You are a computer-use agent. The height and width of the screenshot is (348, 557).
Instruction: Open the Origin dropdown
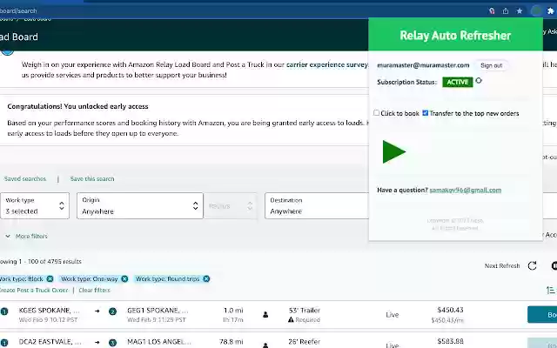coord(140,205)
